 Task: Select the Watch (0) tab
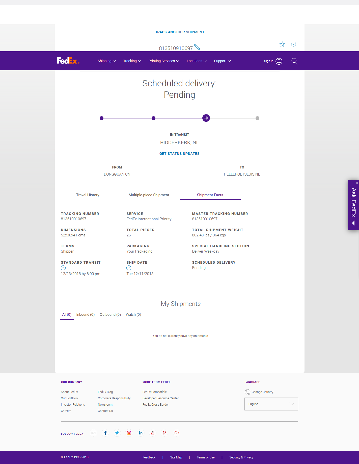133,314
